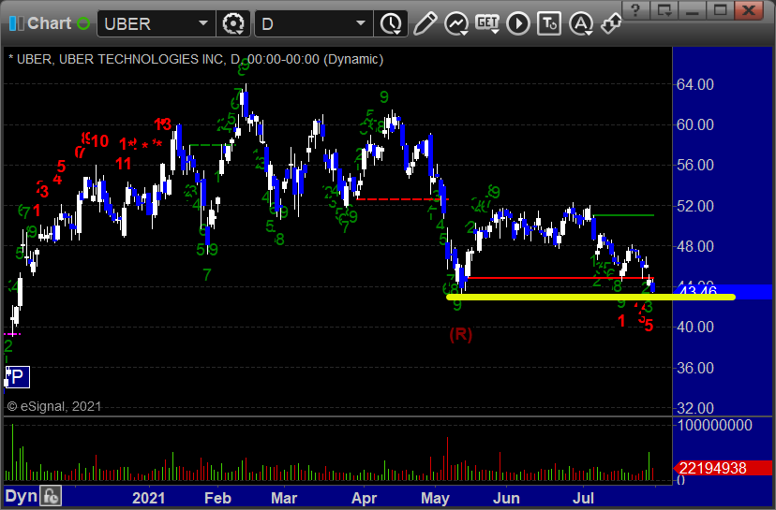
Task: Click the Jun label on time axis
Action: (x=506, y=498)
